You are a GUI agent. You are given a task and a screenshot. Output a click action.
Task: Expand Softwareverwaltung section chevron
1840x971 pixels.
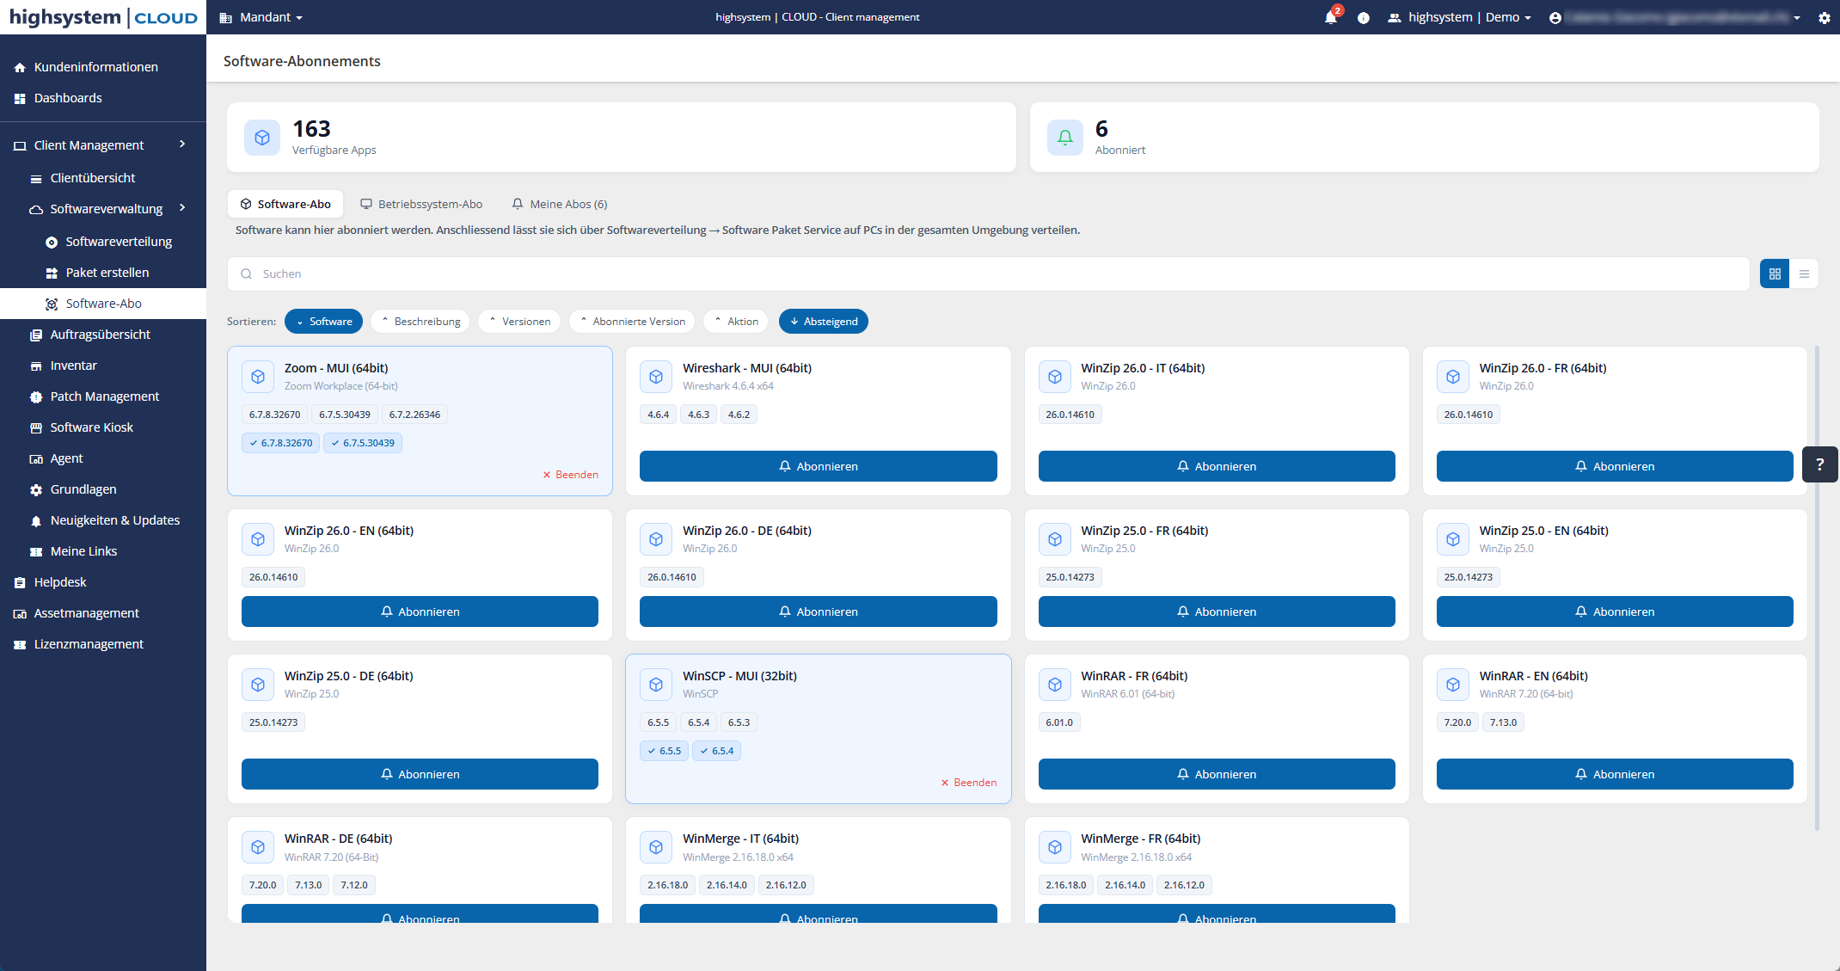(182, 208)
